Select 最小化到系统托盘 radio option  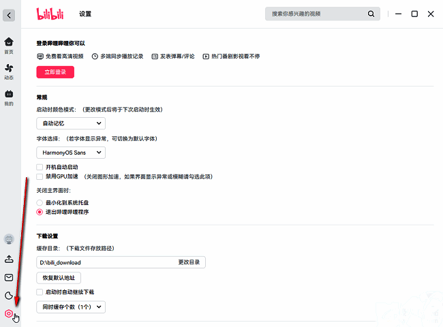tap(40, 203)
